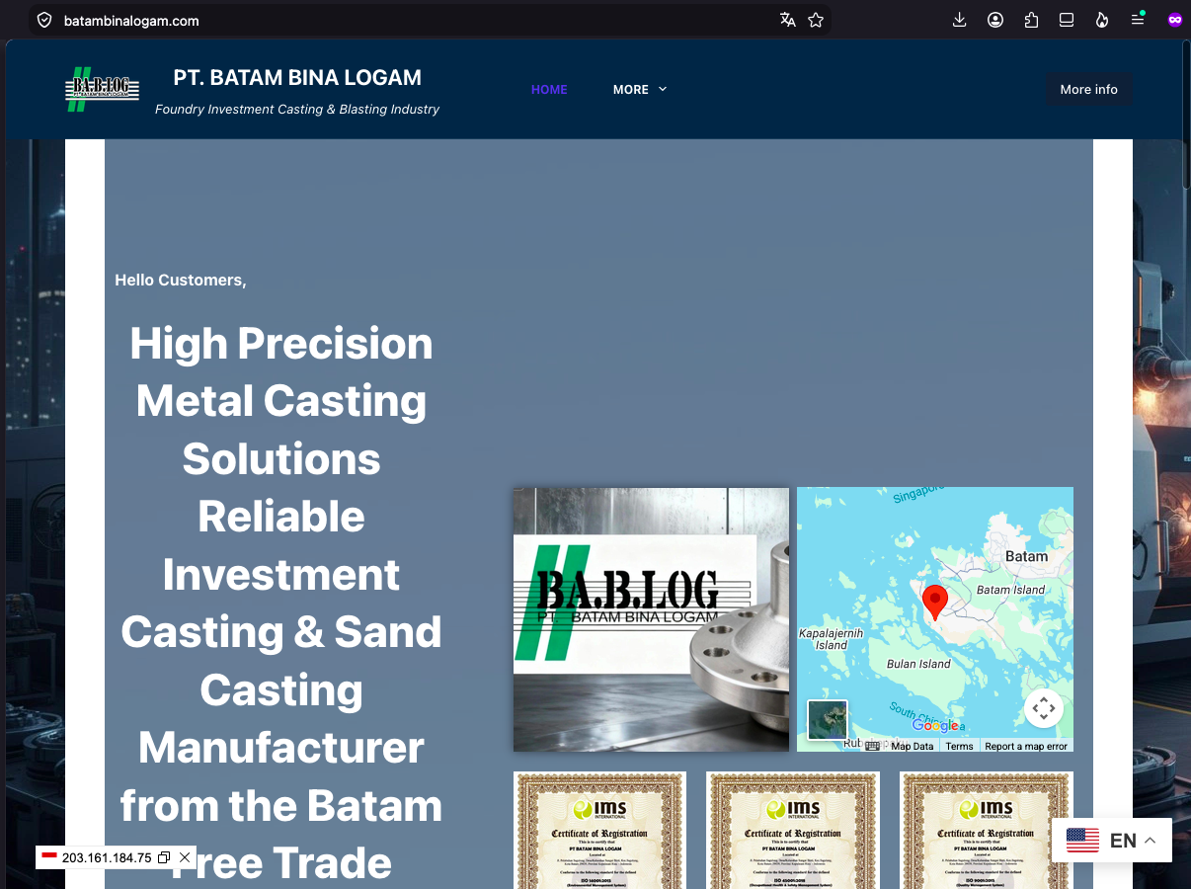Click the More info button
Viewport: 1191px width, 889px height.
tap(1089, 89)
